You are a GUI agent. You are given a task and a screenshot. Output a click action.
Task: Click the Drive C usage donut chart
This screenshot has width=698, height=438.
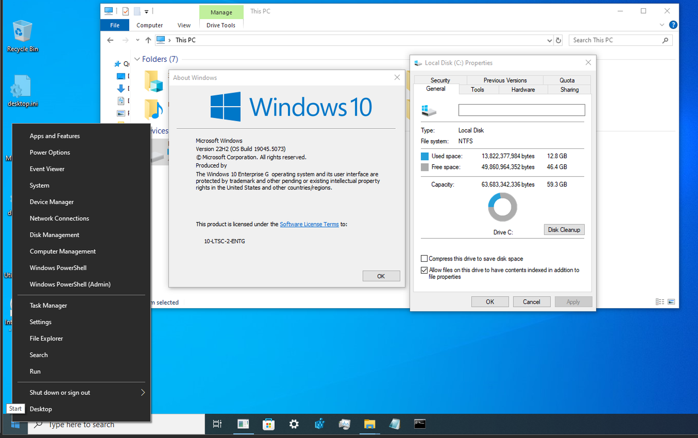point(503,207)
